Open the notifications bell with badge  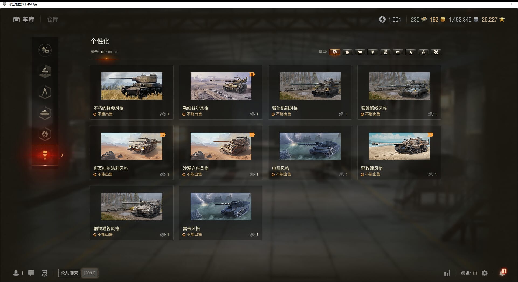[502, 273]
